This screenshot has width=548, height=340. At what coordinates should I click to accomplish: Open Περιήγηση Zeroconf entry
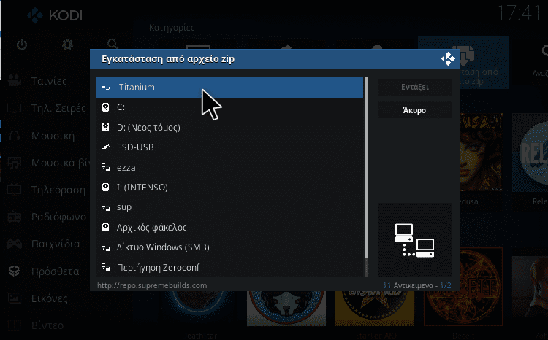(229, 267)
